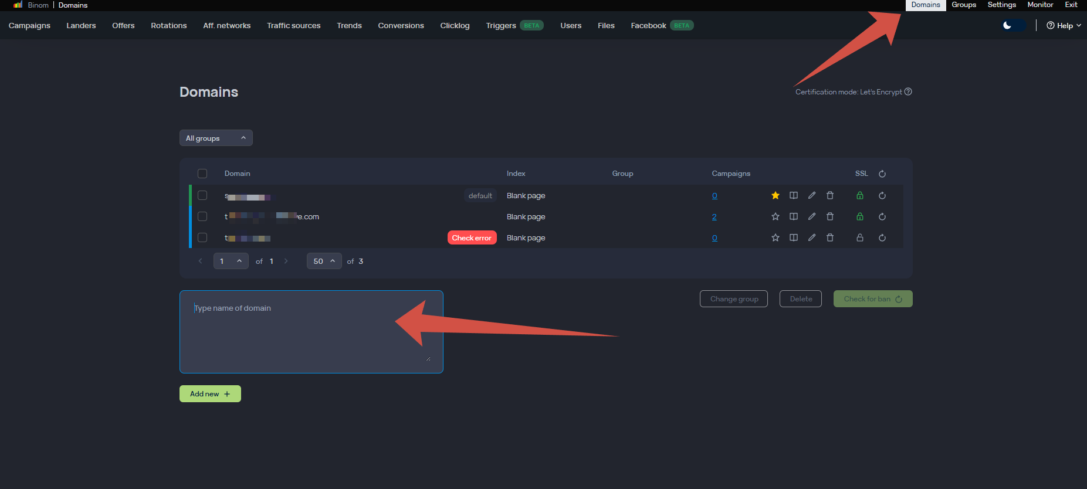Edit the default domain with the pencil icon
The width and height of the screenshot is (1087, 489).
click(812, 195)
